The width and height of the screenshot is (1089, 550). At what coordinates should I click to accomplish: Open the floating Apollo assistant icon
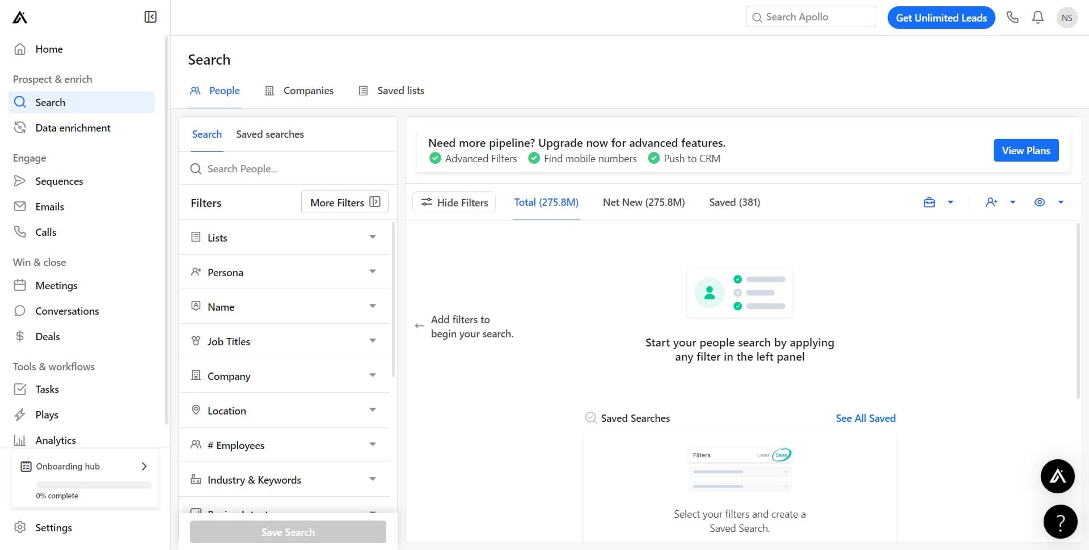1057,476
